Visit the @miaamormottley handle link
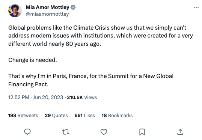 47,14
